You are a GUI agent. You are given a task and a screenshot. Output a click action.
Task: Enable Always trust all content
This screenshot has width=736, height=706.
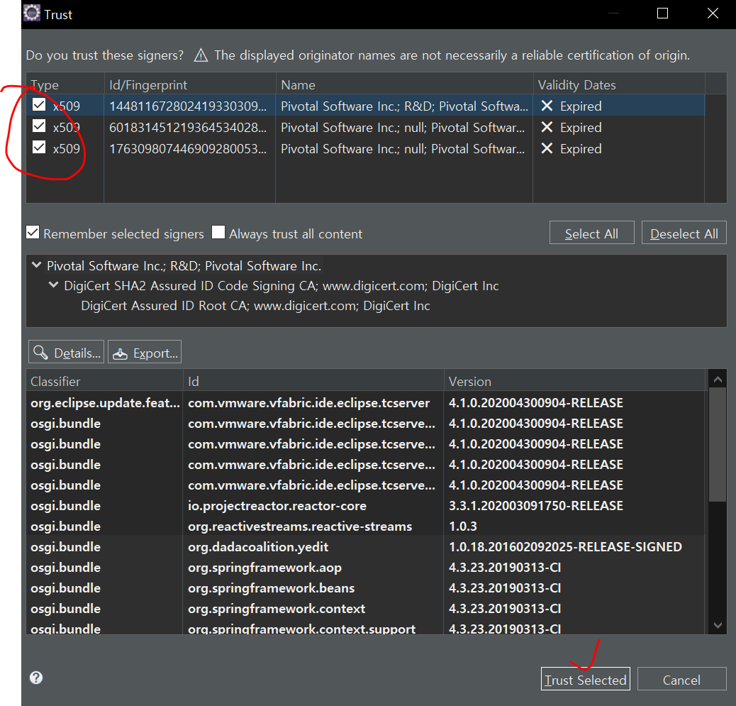pyautogui.click(x=218, y=232)
